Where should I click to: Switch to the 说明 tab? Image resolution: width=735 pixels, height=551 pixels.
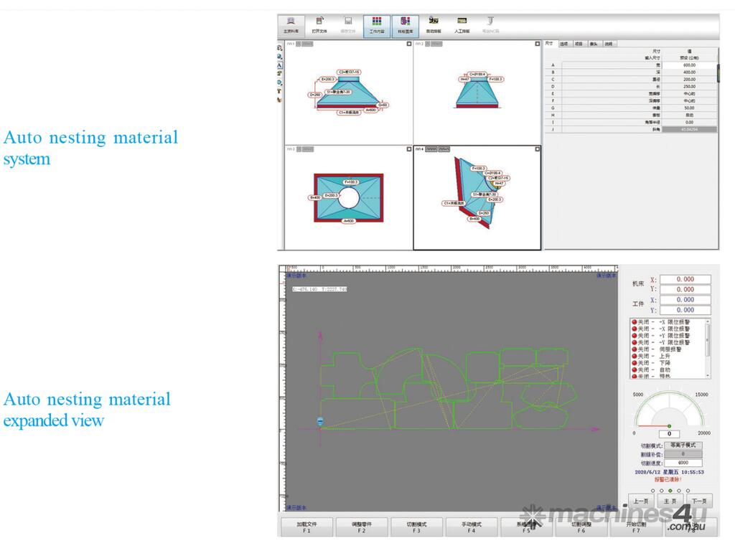pos(609,44)
